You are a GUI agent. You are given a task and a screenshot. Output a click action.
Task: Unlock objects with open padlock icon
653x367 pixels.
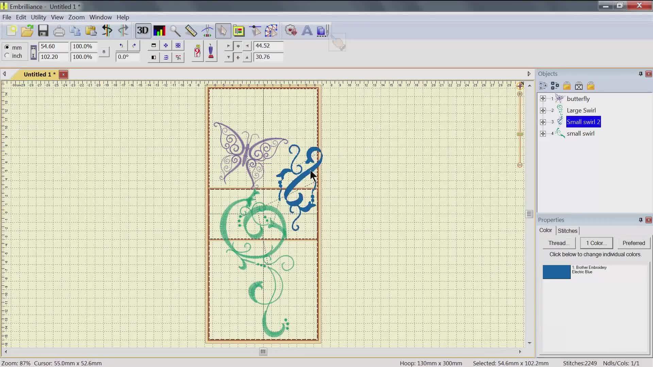coord(591,86)
